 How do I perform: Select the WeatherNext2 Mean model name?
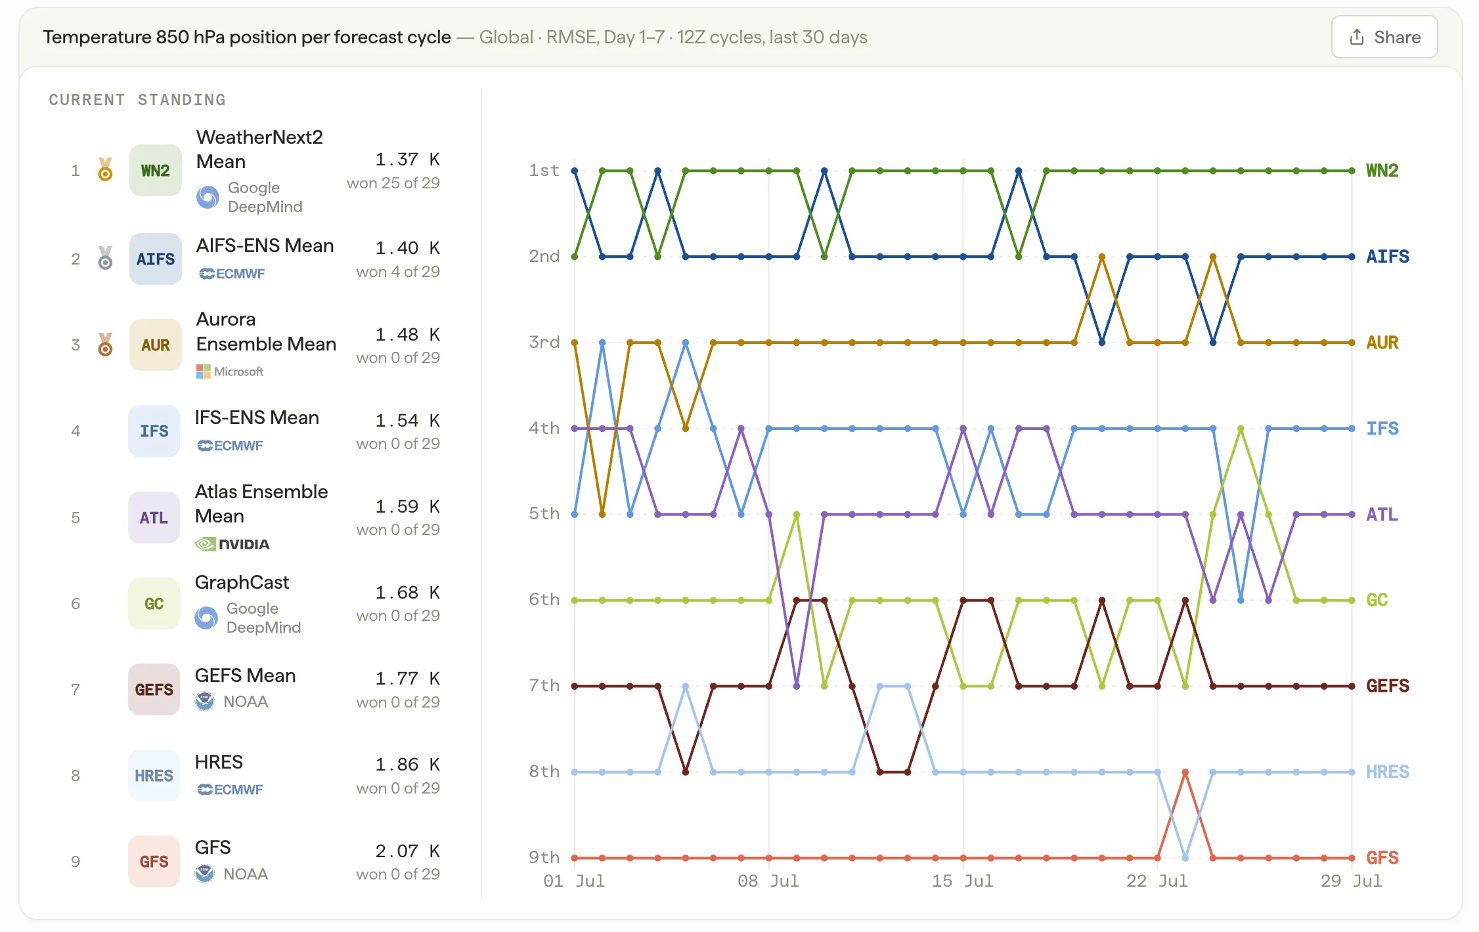[x=259, y=150]
